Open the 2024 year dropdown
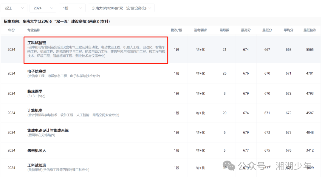 pos(43,8)
